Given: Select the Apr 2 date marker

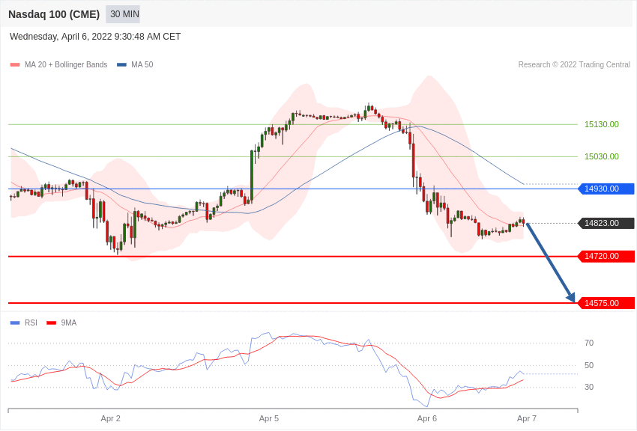Looking at the screenshot, I should tap(110, 418).
